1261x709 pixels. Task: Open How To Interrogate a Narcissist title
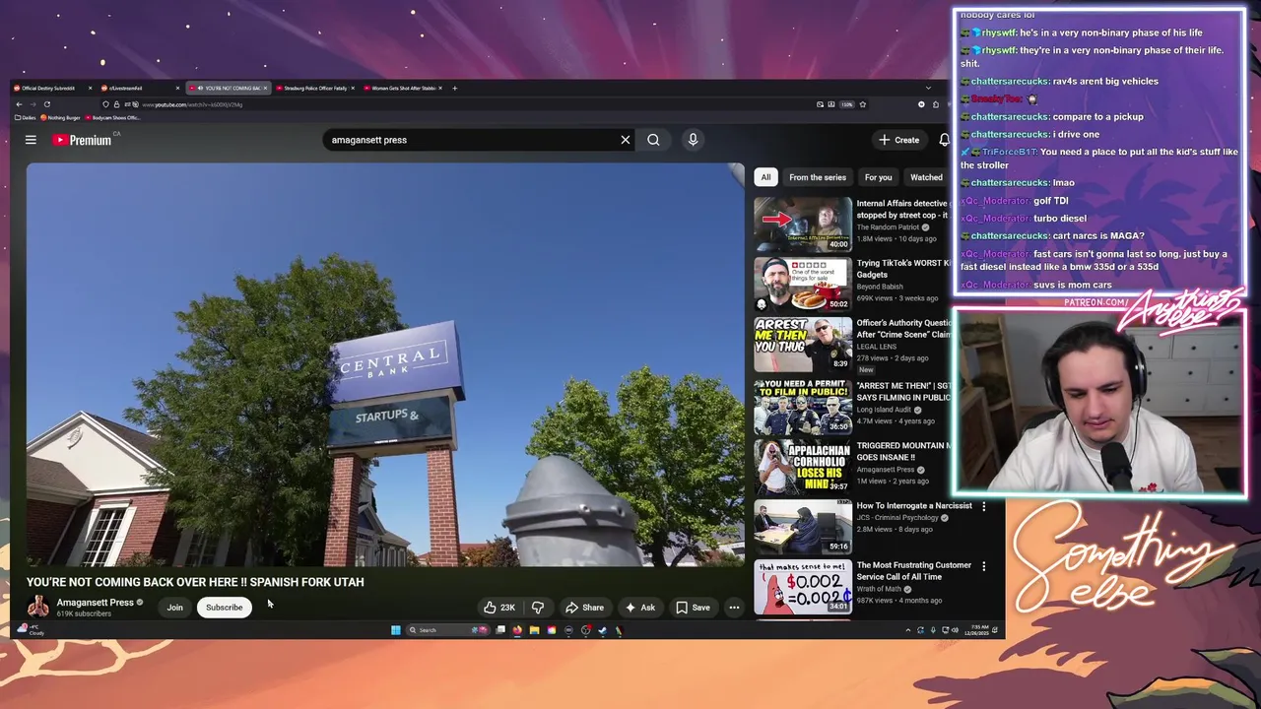(914, 506)
